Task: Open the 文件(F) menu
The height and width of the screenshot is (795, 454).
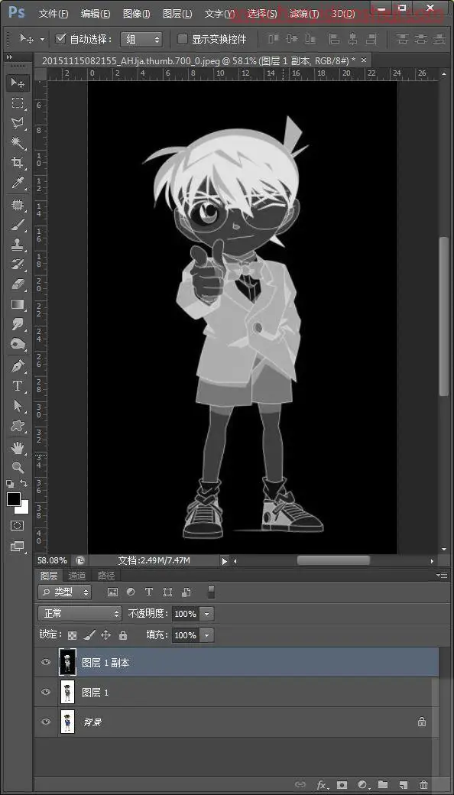Action: click(x=54, y=13)
